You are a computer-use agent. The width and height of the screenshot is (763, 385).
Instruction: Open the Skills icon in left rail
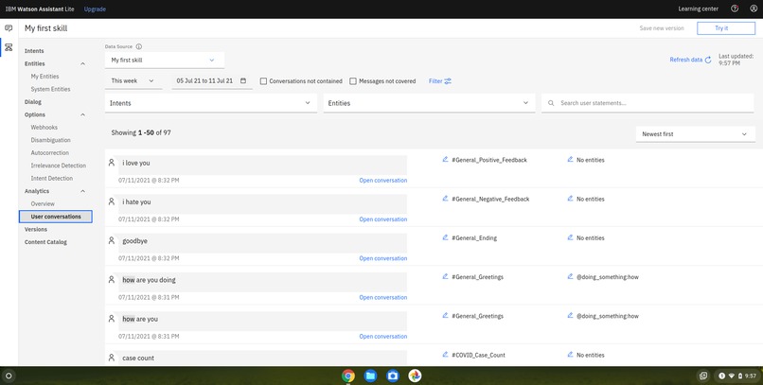click(9, 47)
